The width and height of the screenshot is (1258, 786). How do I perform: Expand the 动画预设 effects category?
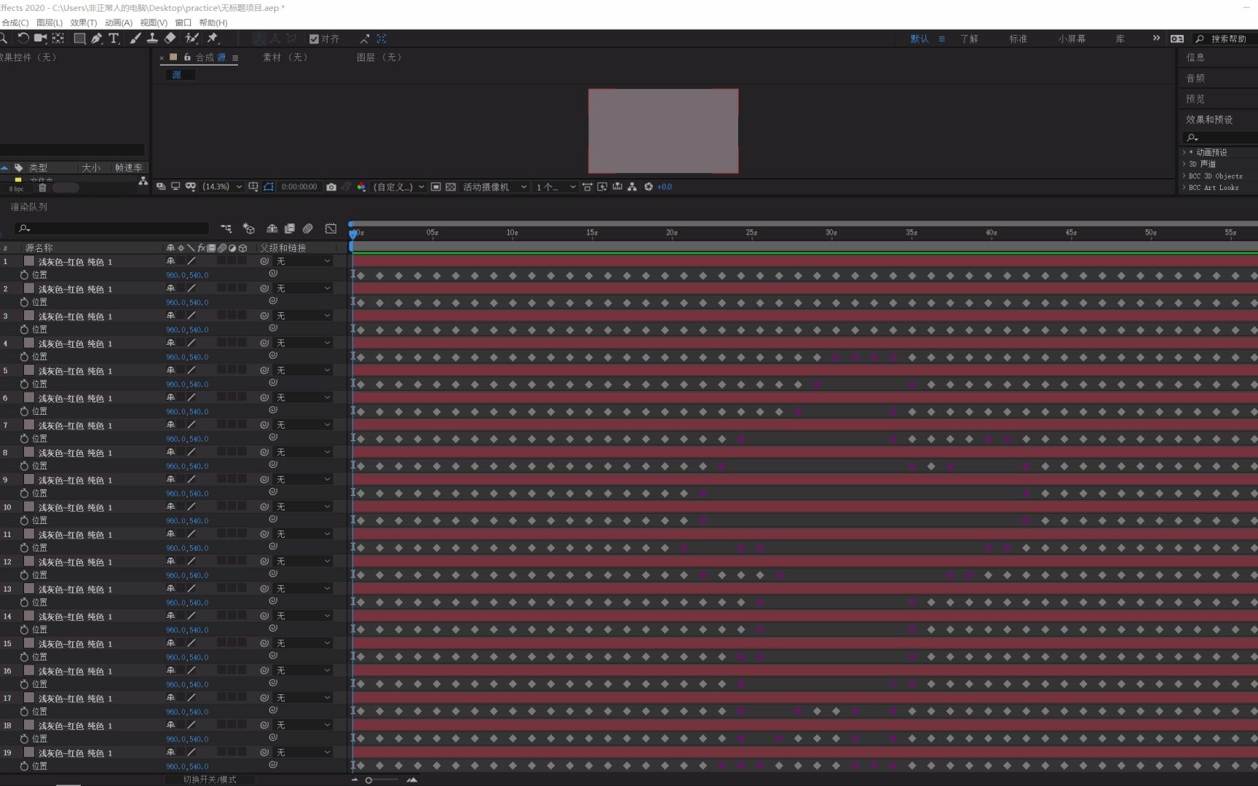tap(1184, 152)
